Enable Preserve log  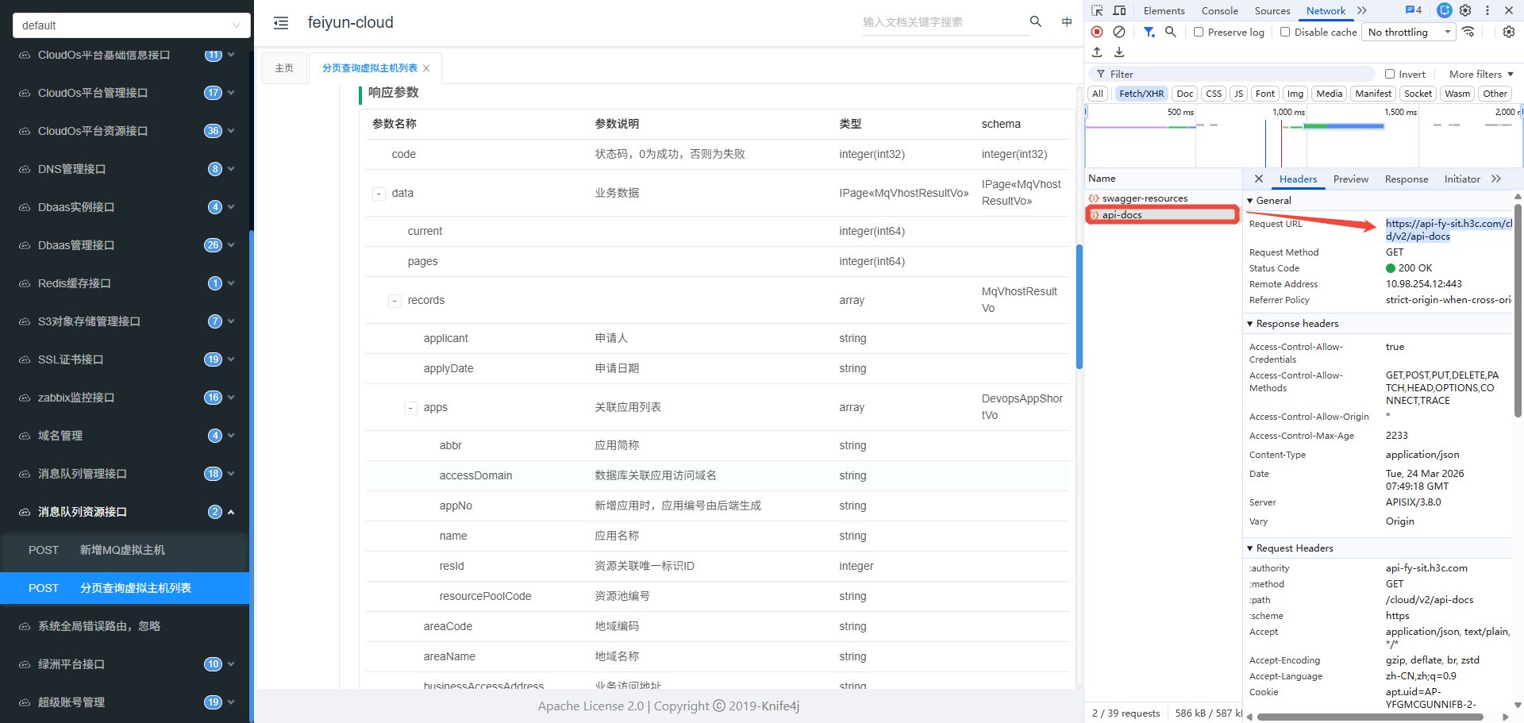[1199, 32]
